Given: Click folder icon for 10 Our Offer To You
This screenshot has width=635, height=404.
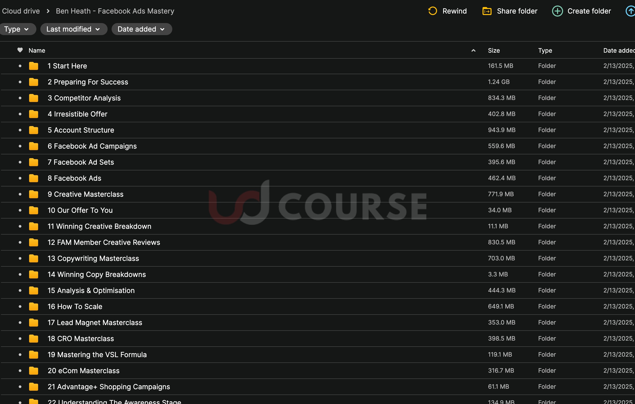Looking at the screenshot, I should click(x=34, y=210).
